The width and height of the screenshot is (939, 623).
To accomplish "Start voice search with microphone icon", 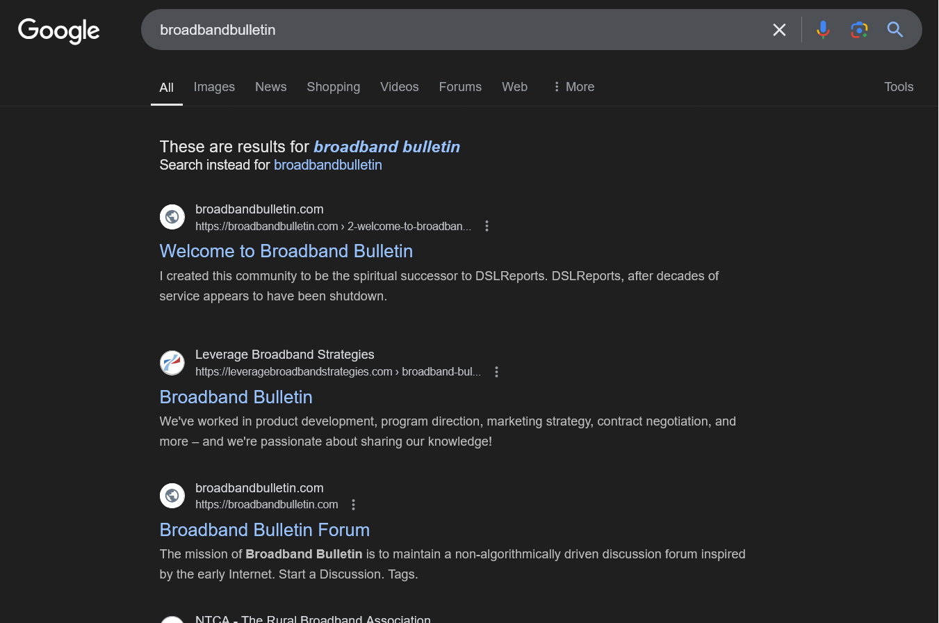I will [x=823, y=30].
